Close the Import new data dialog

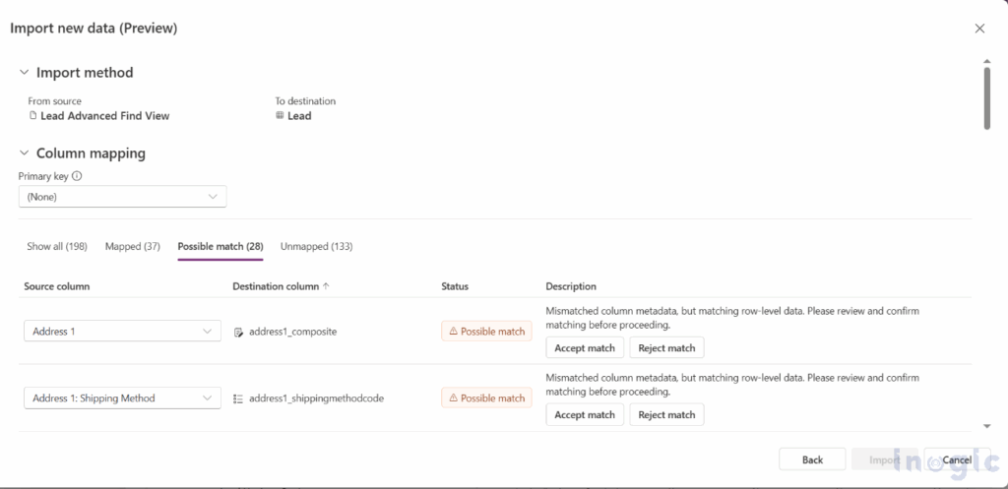tap(979, 29)
